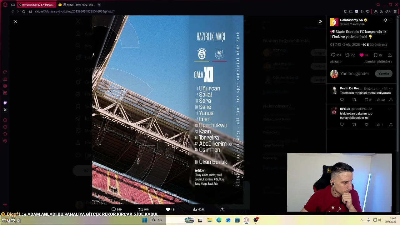Close the photo viewer with the X
Viewport: 400px width, 225px height.
click(16, 22)
